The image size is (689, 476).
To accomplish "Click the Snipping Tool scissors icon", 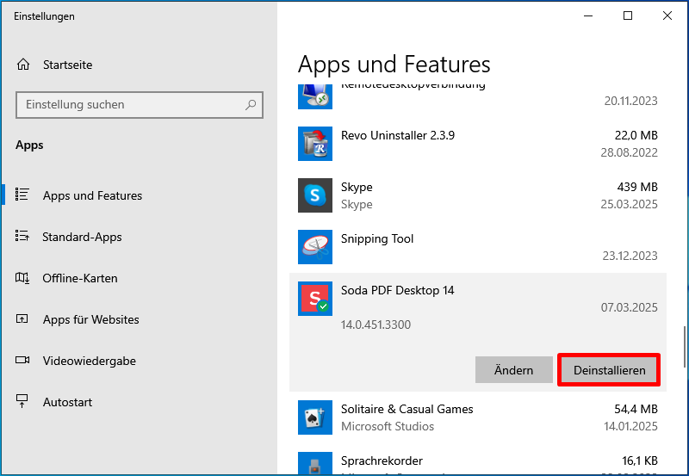I will click(314, 247).
